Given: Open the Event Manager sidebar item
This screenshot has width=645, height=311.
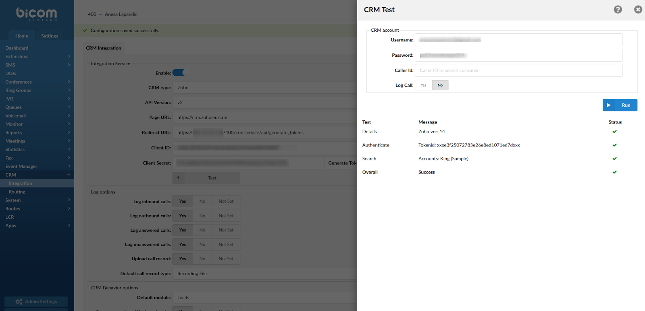Looking at the screenshot, I should 37,166.
